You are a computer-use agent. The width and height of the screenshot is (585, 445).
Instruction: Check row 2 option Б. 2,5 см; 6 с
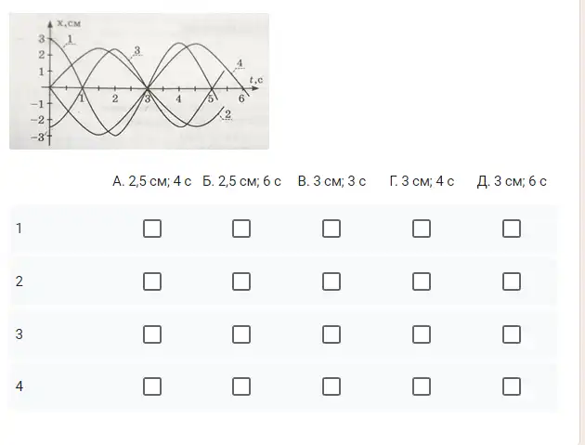pos(241,281)
